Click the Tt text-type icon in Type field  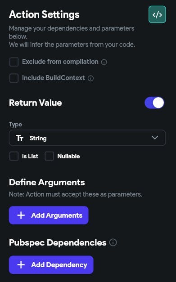(x=19, y=138)
